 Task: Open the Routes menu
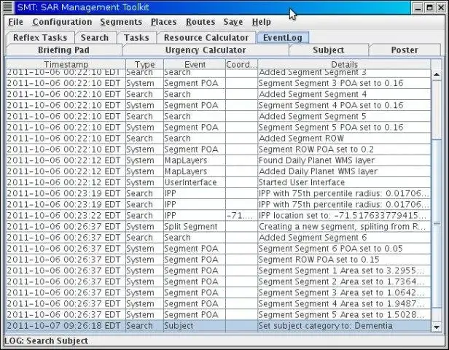point(200,22)
